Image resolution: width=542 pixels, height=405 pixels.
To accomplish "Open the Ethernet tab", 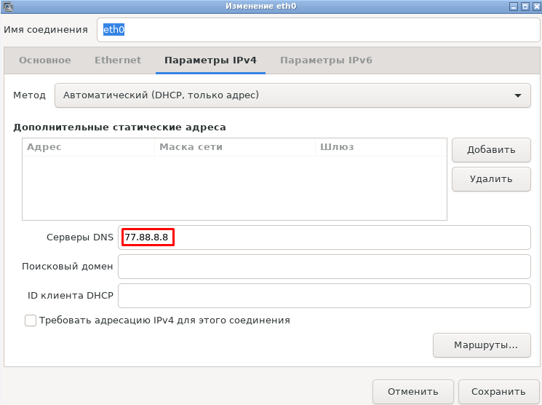I will (118, 60).
